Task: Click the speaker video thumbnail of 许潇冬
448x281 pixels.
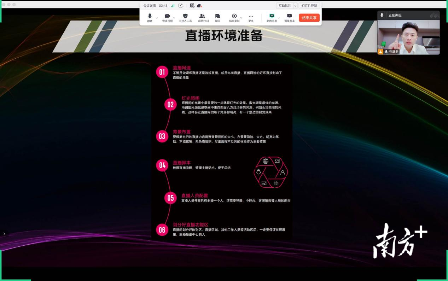Action: 408,37
